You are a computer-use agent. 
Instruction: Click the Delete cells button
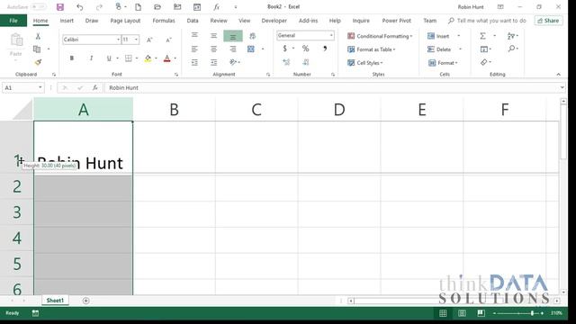click(439, 49)
